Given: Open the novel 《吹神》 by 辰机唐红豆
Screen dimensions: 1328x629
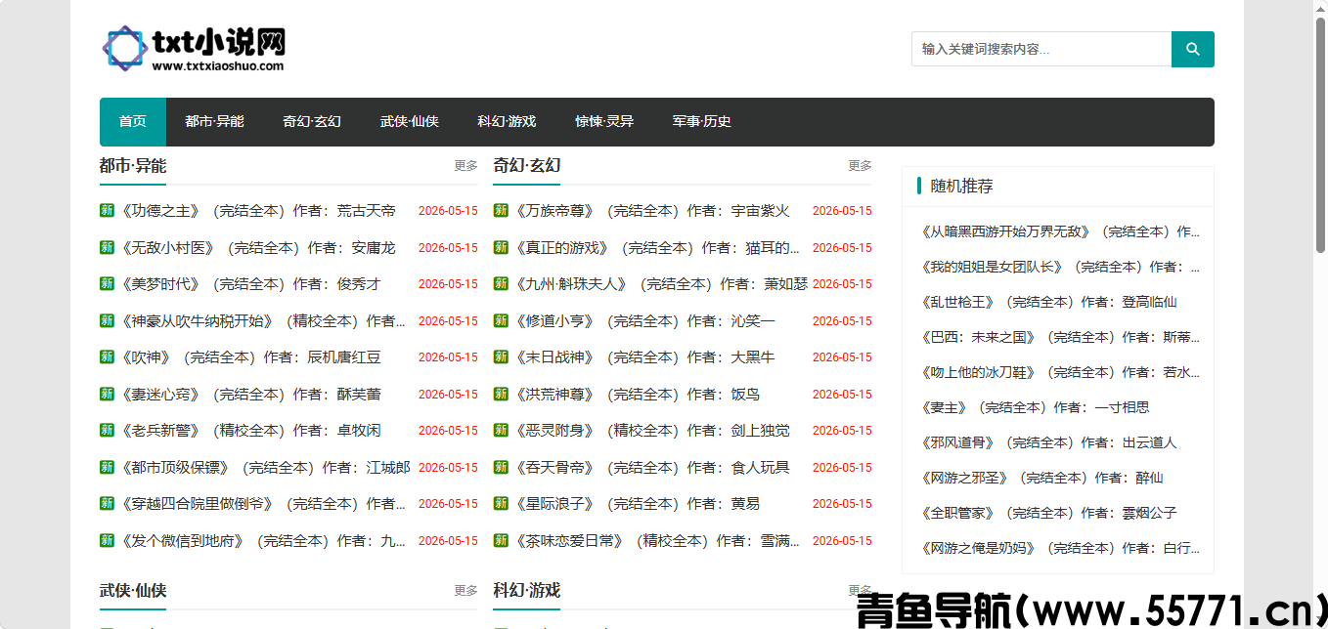Looking at the screenshot, I should [x=250, y=356].
